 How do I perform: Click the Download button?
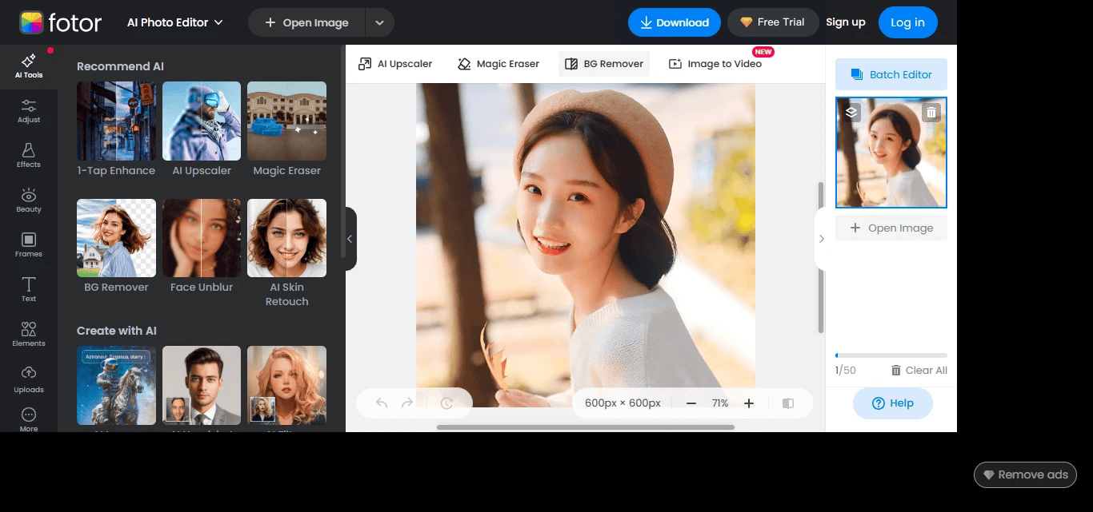(675, 22)
